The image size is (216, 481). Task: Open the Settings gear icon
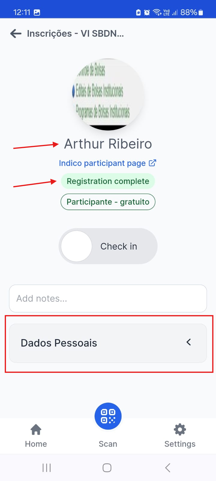coord(180,430)
